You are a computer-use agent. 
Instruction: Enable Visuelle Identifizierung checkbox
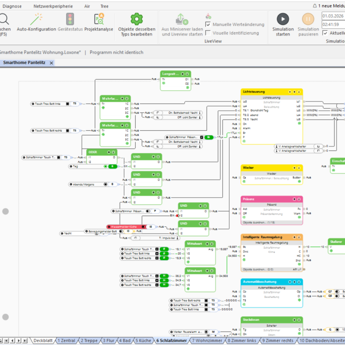(x=208, y=33)
